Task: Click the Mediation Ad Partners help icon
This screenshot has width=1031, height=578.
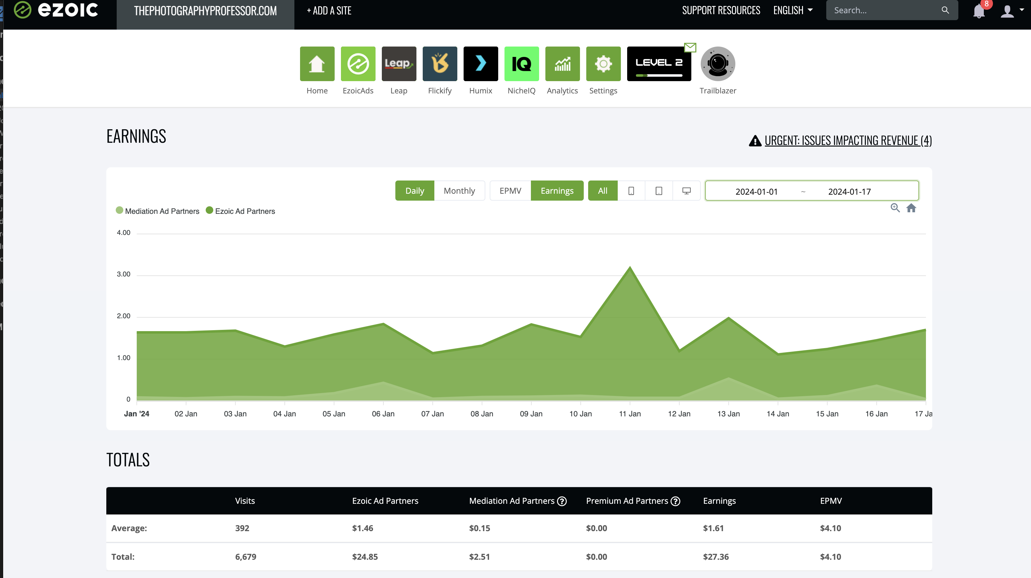Action: [561, 501]
